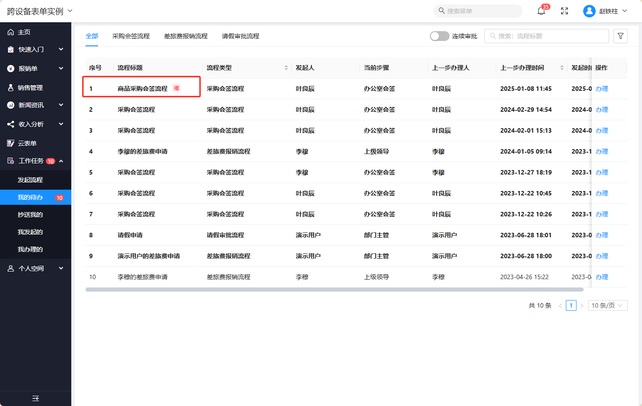The image size is (642, 406).
Task: Click 办理 for 商品采购会签流程 row
Action: (x=601, y=89)
